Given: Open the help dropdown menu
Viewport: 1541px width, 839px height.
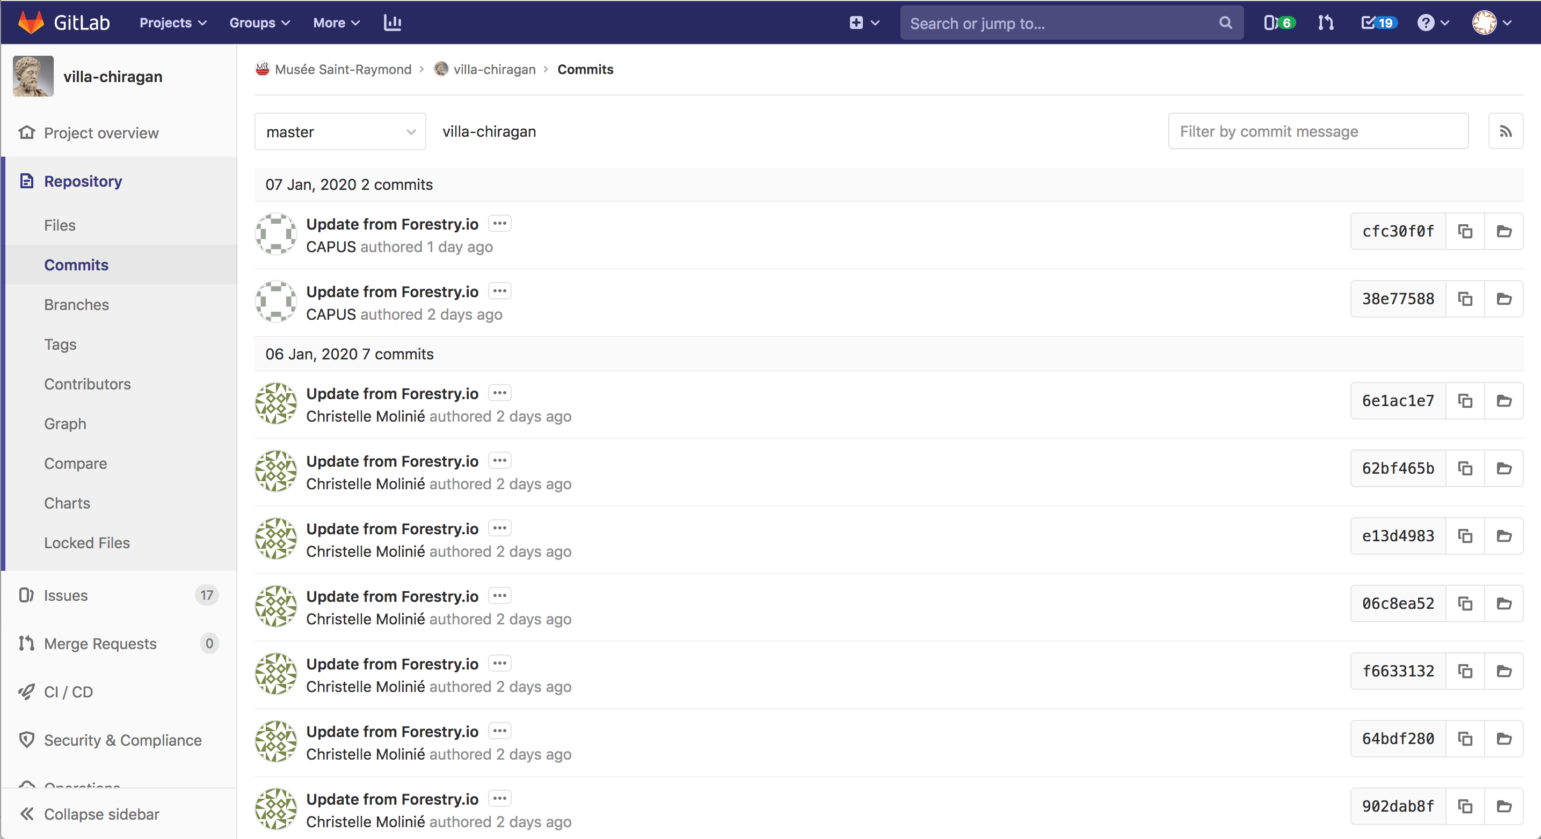Looking at the screenshot, I should 1432,23.
